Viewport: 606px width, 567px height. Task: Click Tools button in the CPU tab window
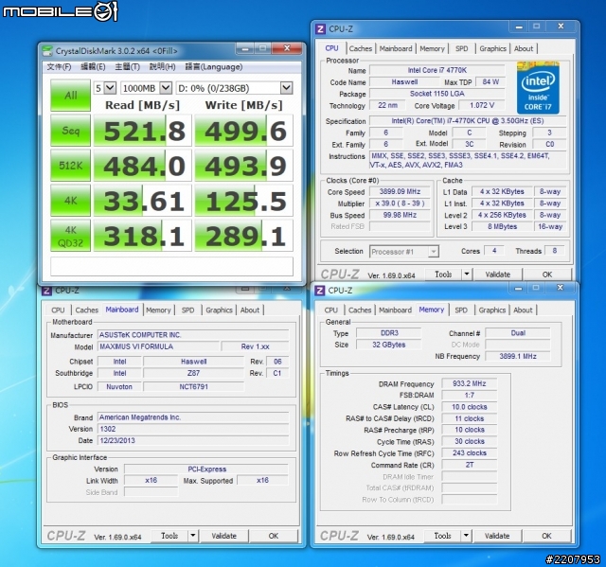(443, 275)
